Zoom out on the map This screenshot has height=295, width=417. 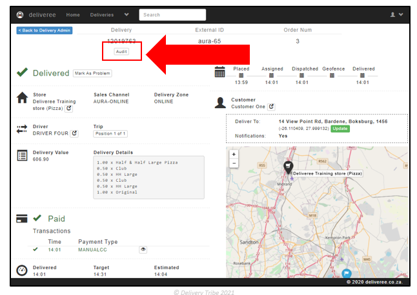pos(234,163)
